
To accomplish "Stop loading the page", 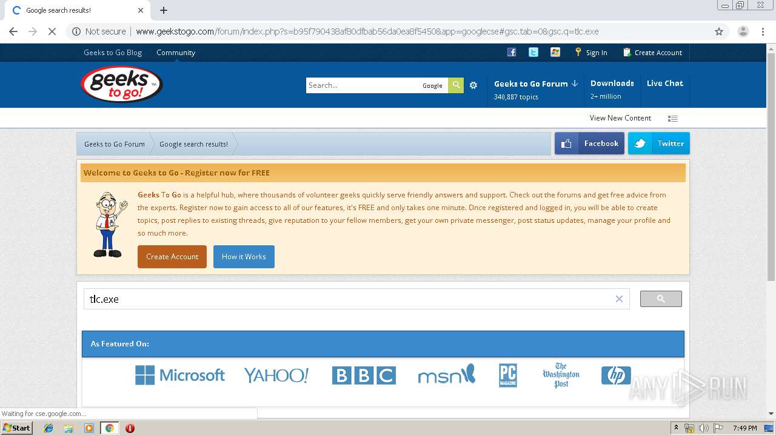I will (x=52, y=31).
